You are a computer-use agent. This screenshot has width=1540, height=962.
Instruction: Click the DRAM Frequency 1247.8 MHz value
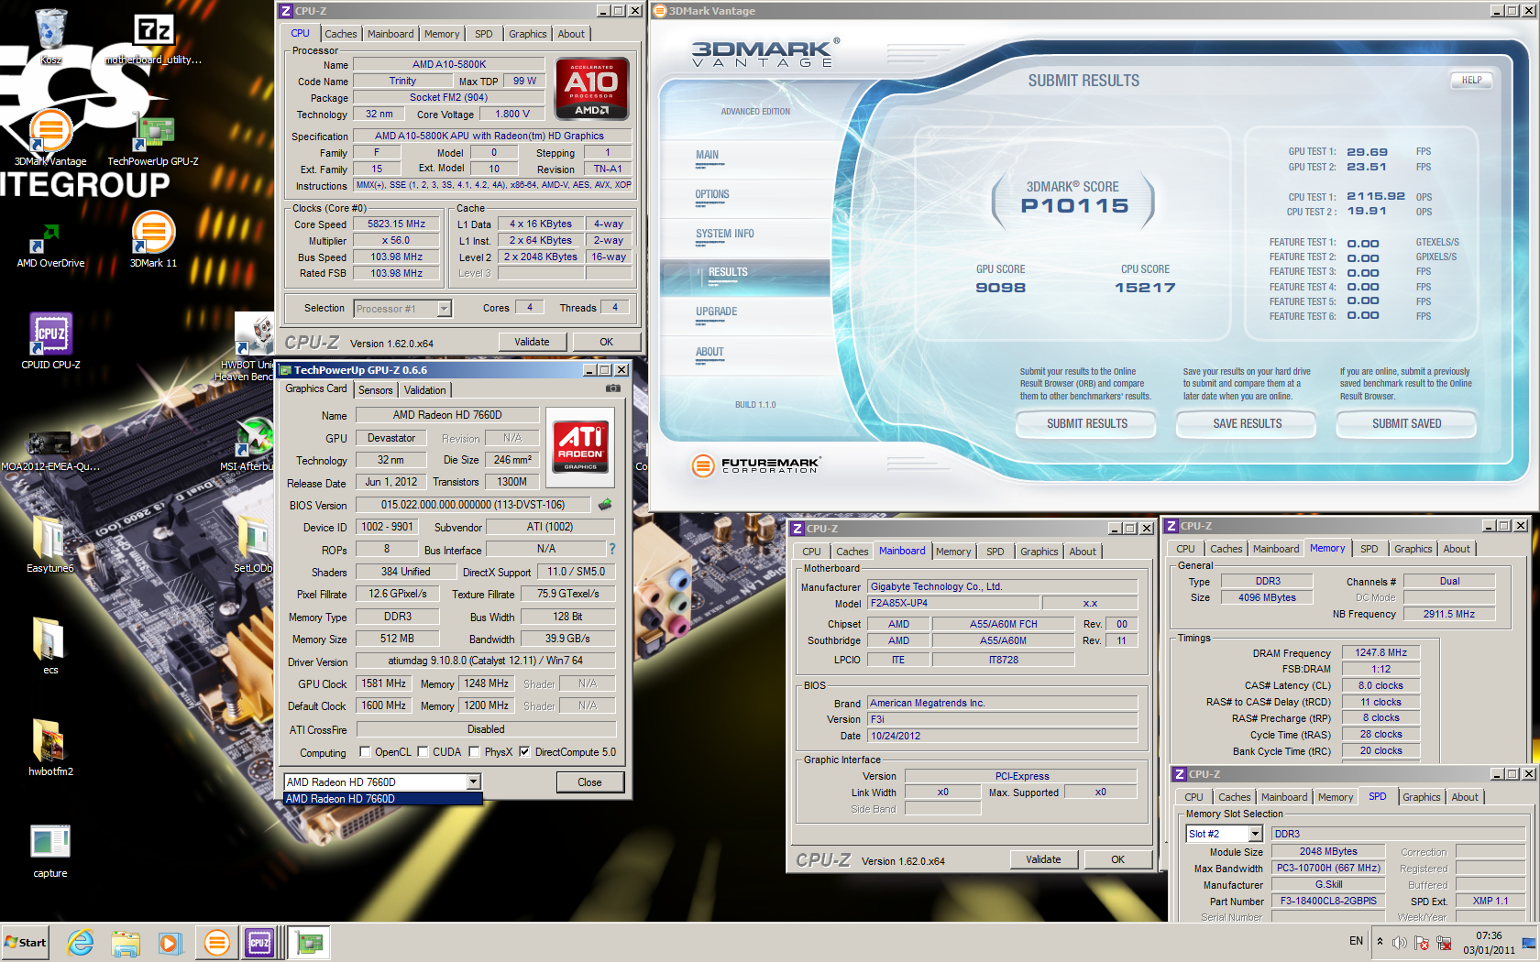tap(1381, 653)
